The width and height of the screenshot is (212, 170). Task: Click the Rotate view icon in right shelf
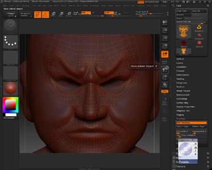click(x=165, y=85)
